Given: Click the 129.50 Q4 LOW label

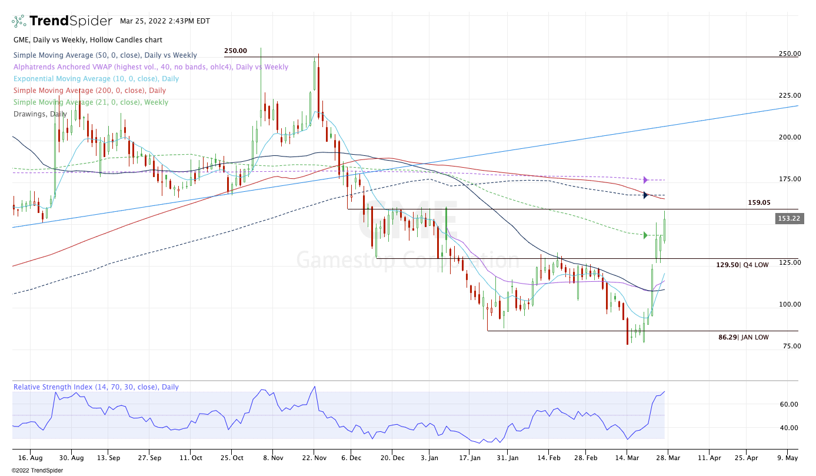Looking at the screenshot, I should (742, 265).
